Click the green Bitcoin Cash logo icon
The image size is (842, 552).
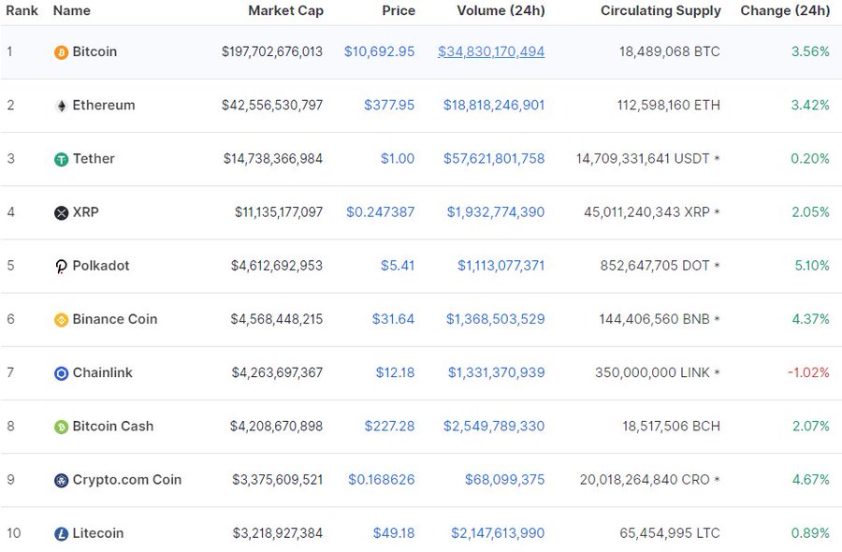pos(61,427)
